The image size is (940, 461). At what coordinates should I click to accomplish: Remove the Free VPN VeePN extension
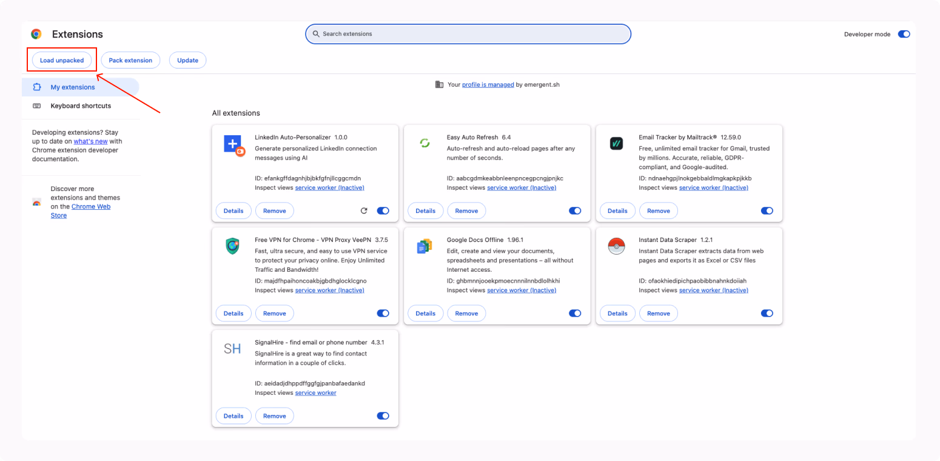point(275,313)
